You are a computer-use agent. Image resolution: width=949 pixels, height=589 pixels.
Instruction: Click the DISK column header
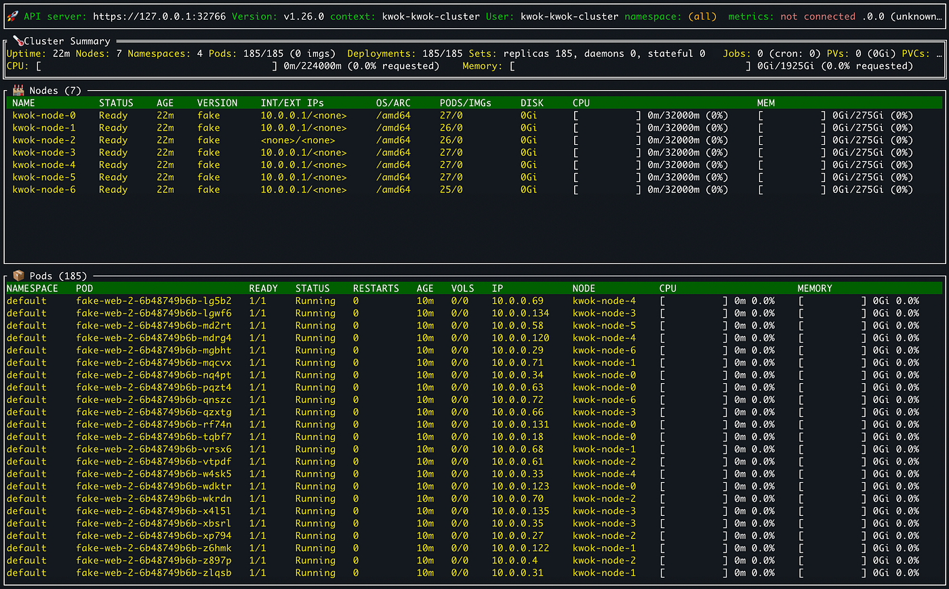click(532, 103)
